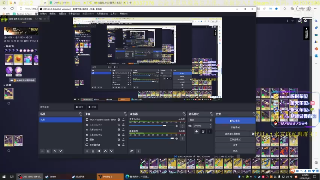Pop out the 控件 dock panel
This screenshot has height=180, width=320.
coord(254,114)
